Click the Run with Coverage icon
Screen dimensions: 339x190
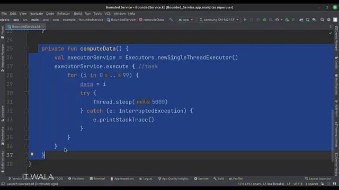pyautogui.click(x=271, y=20)
